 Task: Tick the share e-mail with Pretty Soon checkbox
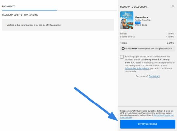point(122,57)
